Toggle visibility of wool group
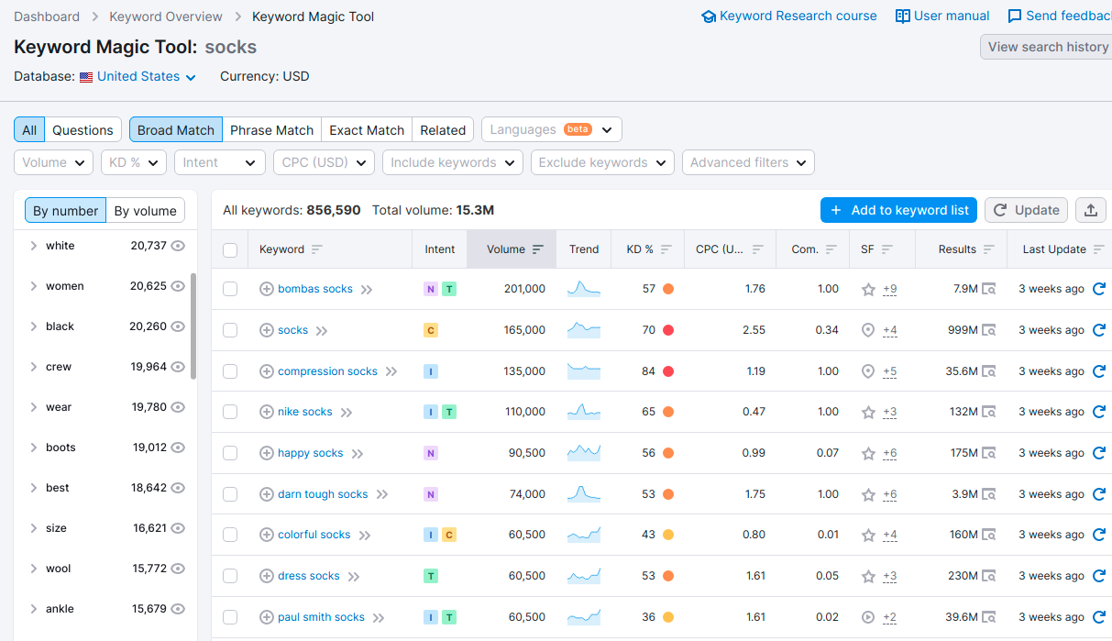The height and width of the screenshot is (641, 1112). [178, 569]
